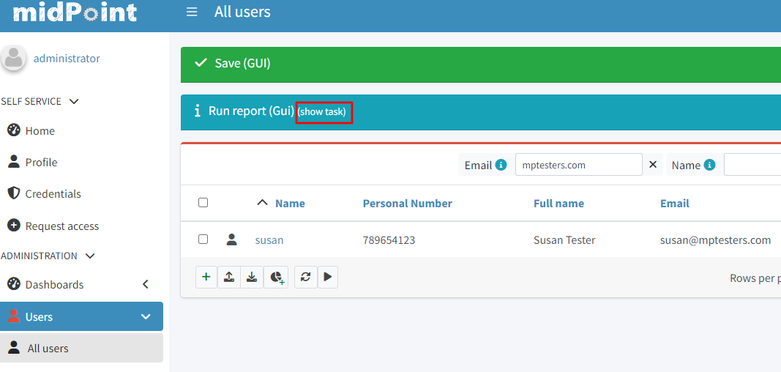The image size is (781, 372).
Task: Click the show task link
Action: point(322,112)
